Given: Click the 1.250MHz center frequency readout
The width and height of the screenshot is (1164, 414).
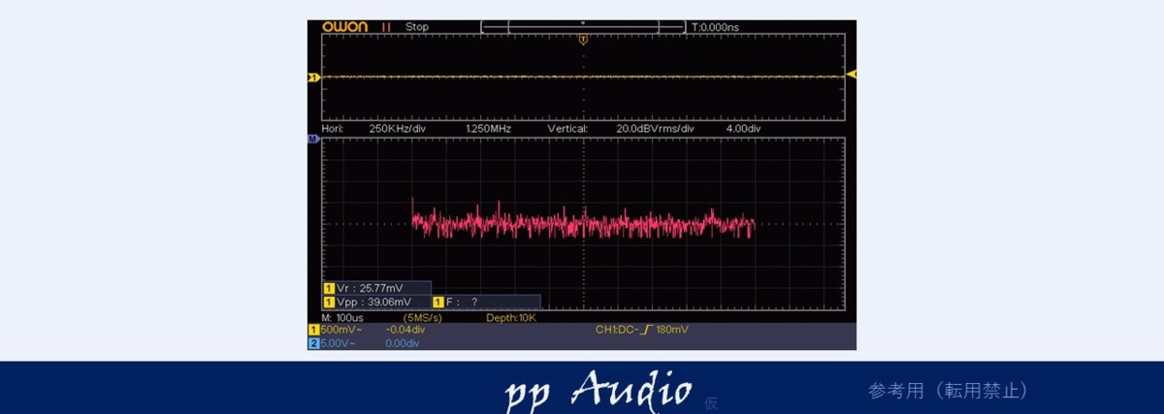Looking at the screenshot, I should (489, 128).
